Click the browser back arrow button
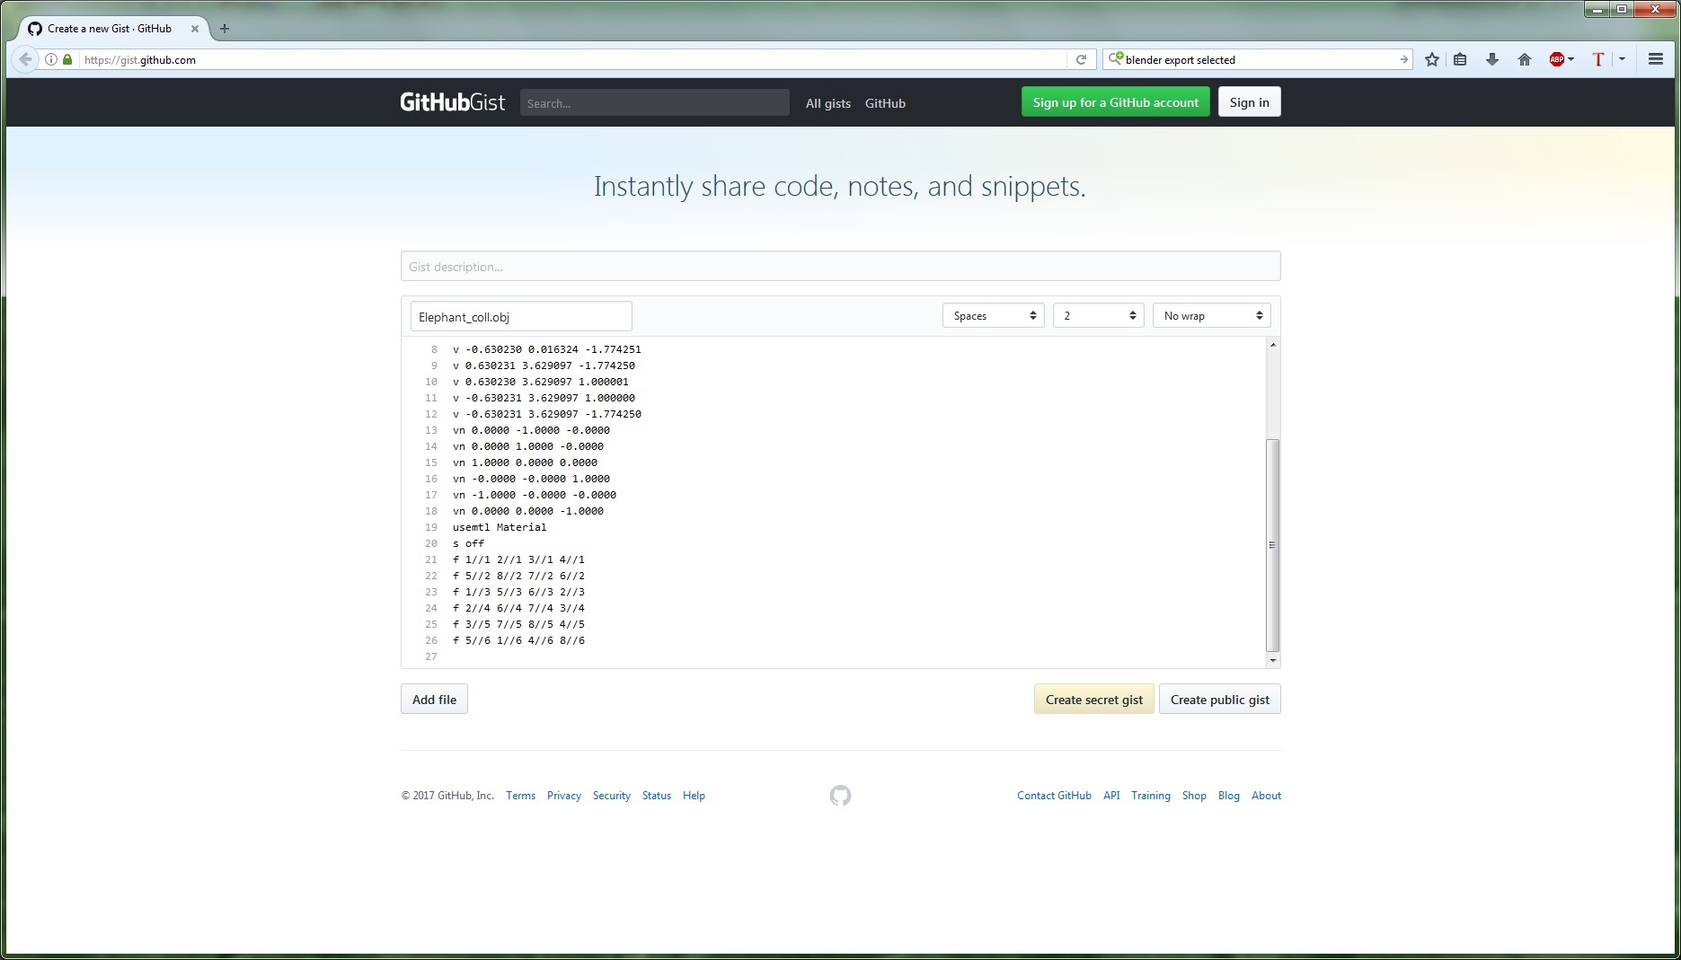Image resolution: width=1681 pixels, height=960 pixels. [x=25, y=59]
